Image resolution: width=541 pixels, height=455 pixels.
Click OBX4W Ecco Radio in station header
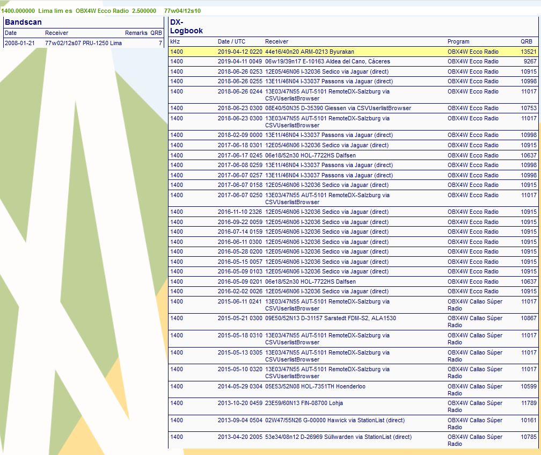click(x=102, y=11)
